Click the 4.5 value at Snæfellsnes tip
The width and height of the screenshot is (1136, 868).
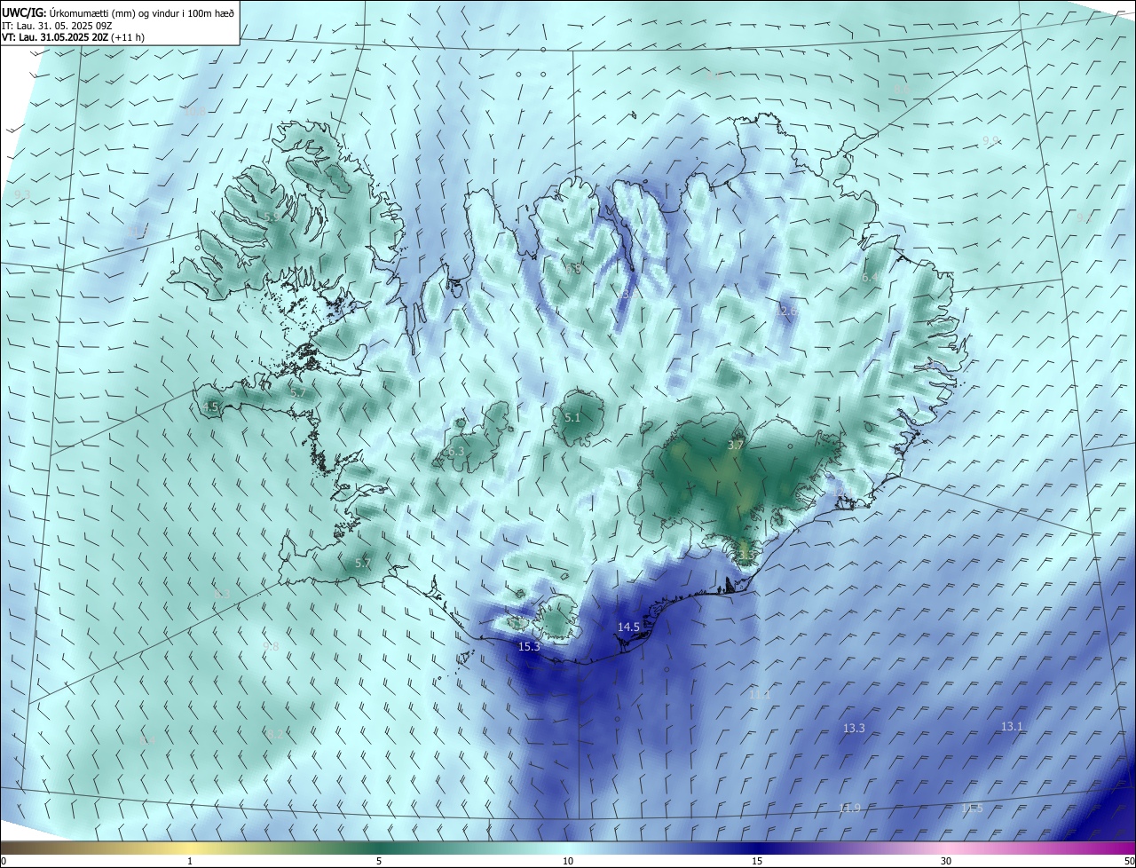(210, 406)
